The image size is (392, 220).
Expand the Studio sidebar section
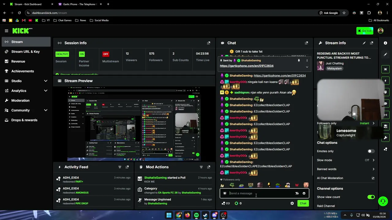[x=46, y=81]
